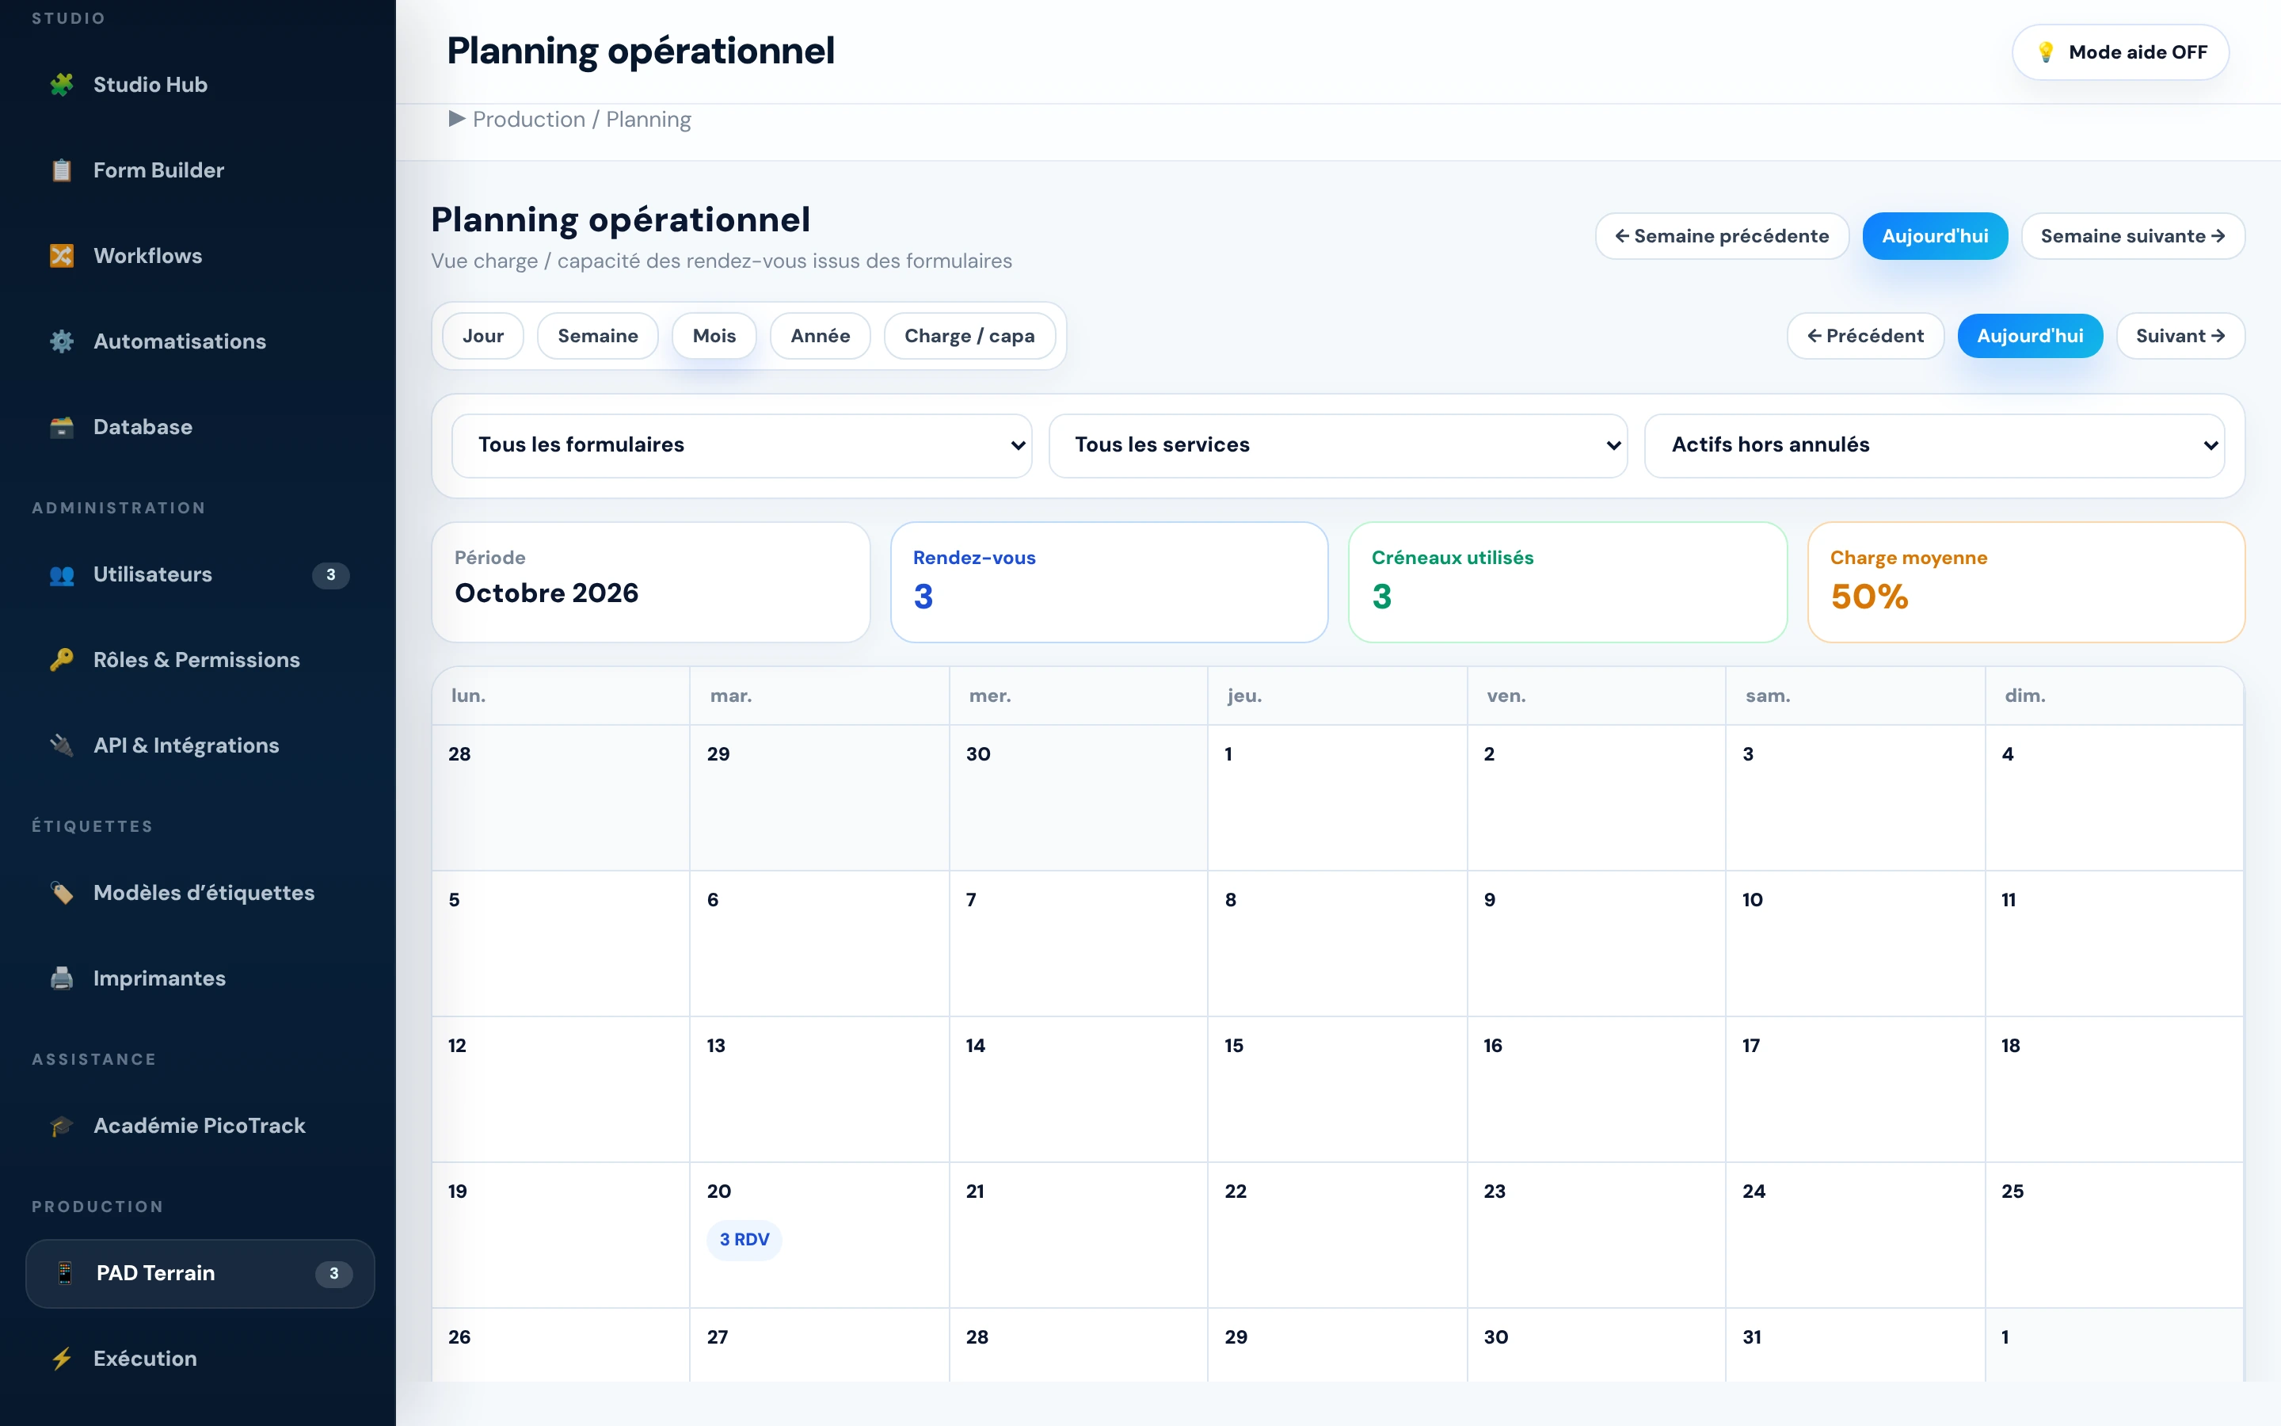Go to Semaine suivante

2132,236
